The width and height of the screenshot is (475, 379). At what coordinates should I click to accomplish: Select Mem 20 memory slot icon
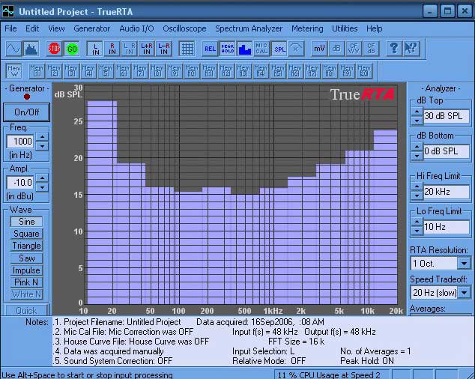[x=364, y=71]
